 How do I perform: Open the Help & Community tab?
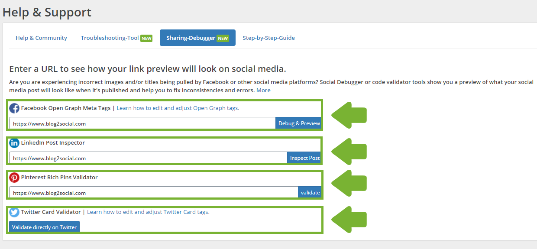(42, 38)
